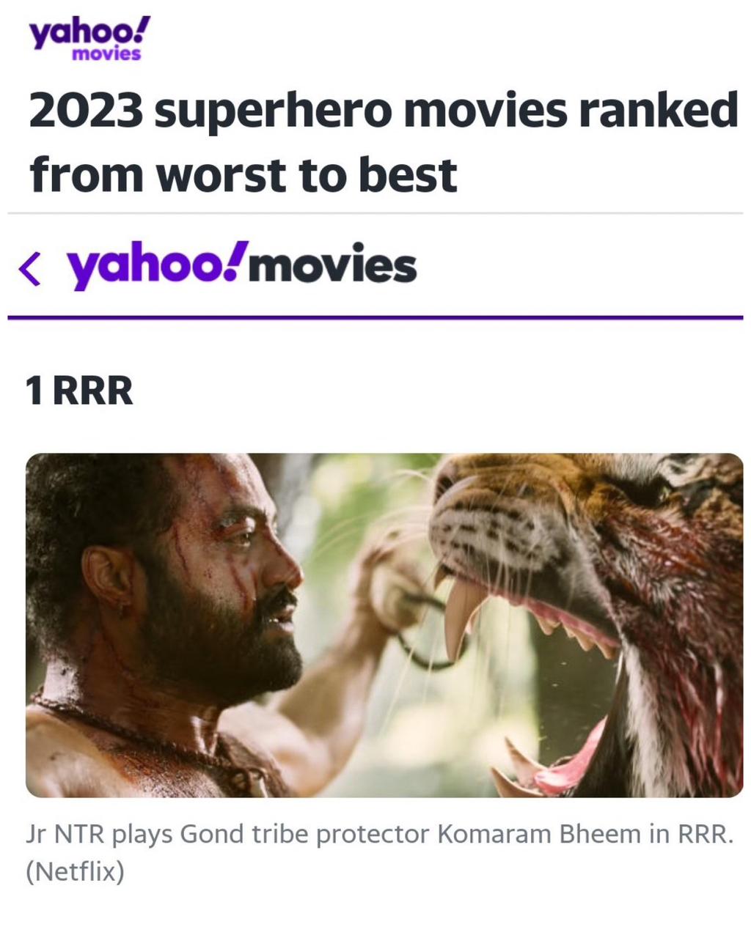The image size is (751, 938).
Task: Select the large black 'movies' wordmark
Action: coord(333,266)
